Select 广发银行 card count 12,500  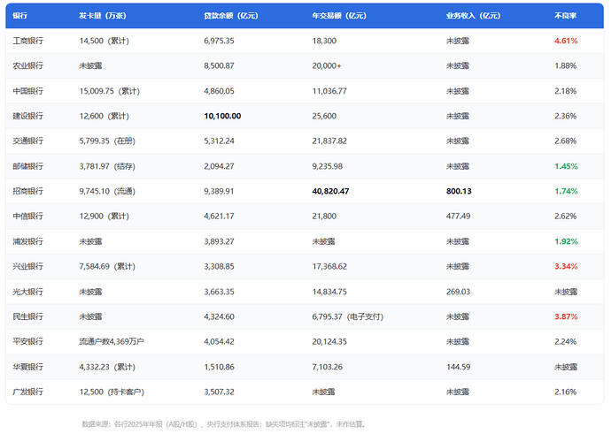[x=91, y=392]
